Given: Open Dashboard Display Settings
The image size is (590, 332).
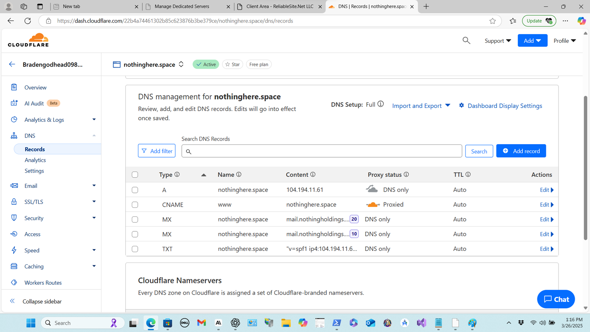Looking at the screenshot, I should point(501,106).
